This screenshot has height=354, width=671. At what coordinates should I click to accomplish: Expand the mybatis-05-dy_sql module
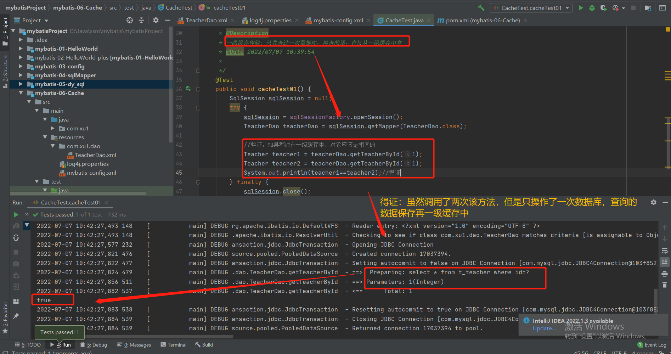(21, 84)
